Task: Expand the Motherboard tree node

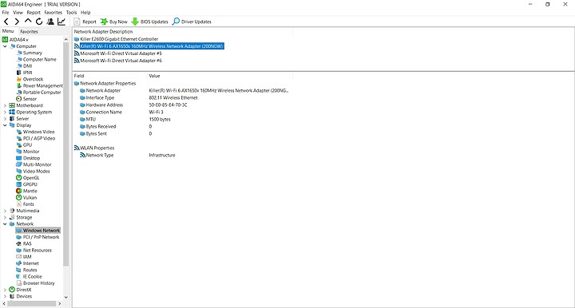Action: (x=5, y=105)
